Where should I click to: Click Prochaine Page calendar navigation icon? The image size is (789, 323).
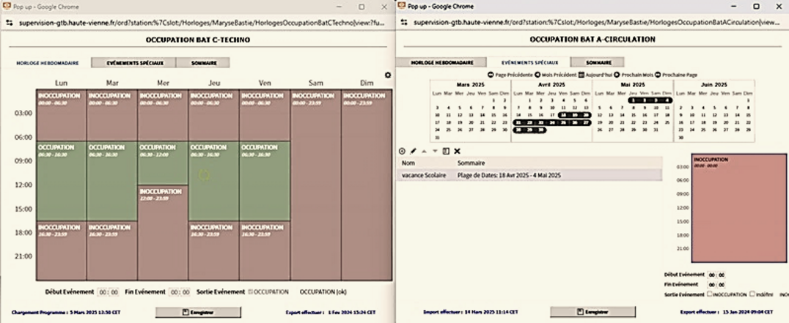click(658, 75)
